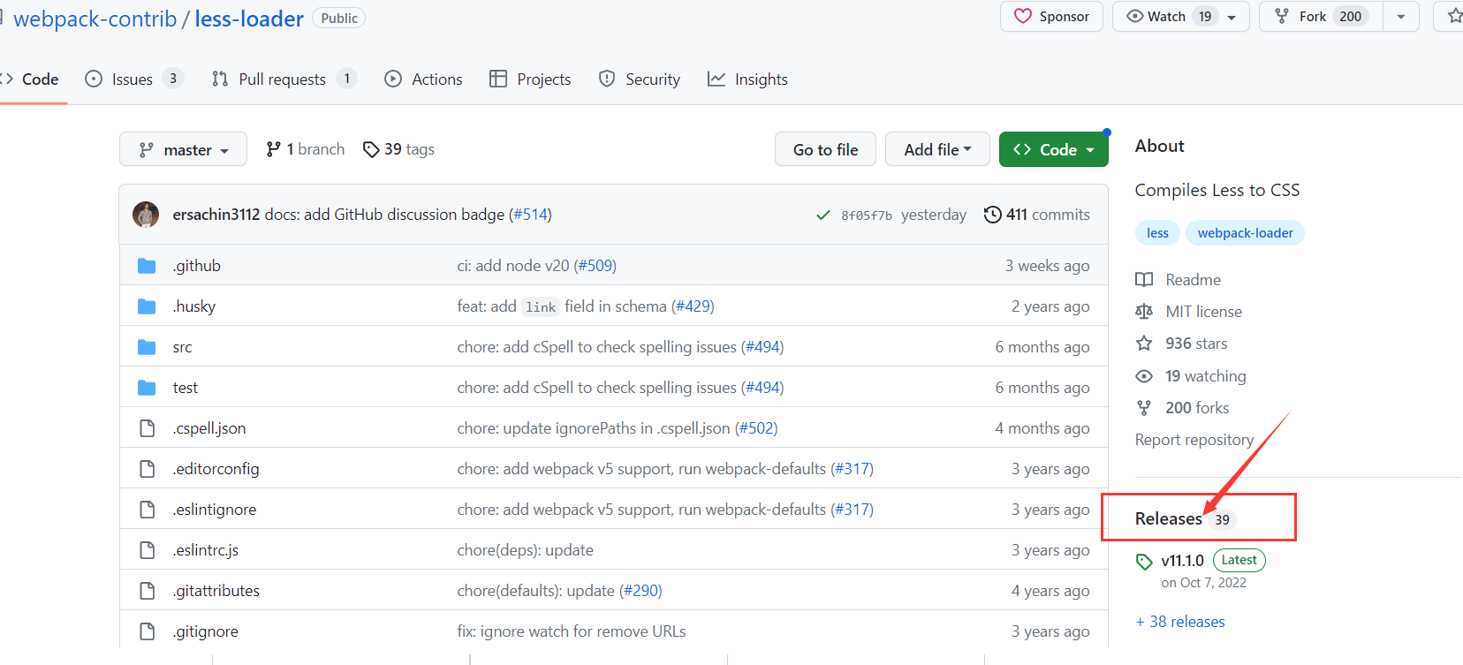Open pull request link #502
Viewport: 1463px width, 665px height.
[756, 428]
